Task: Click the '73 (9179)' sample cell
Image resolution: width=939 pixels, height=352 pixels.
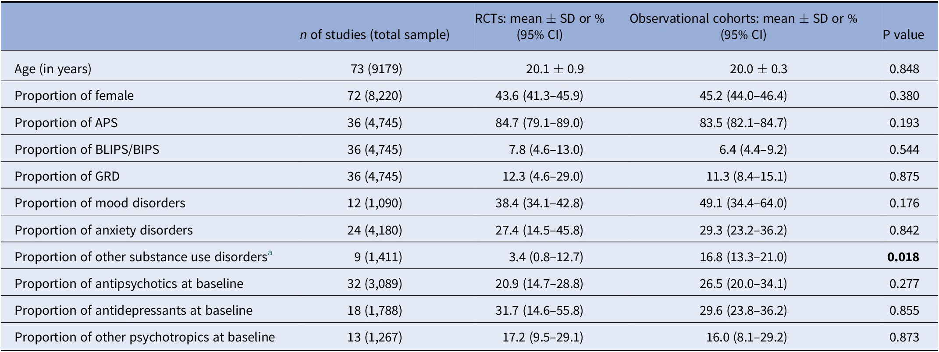Action: pos(376,69)
